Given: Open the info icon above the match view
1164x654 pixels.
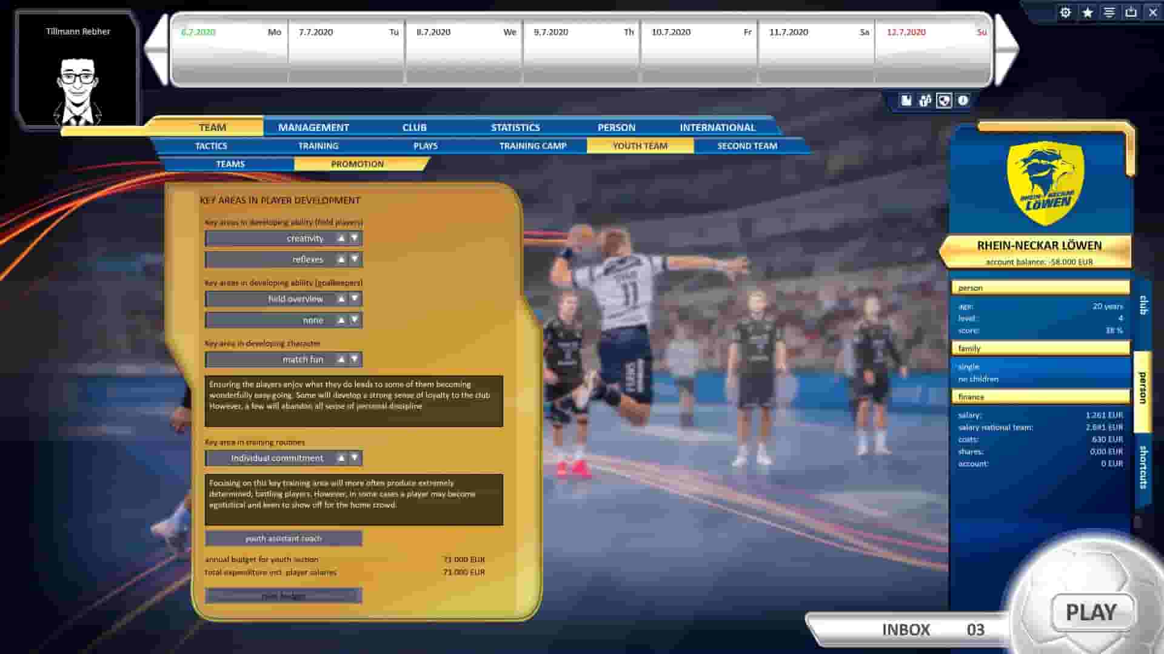Looking at the screenshot, I should coord(963,101).
